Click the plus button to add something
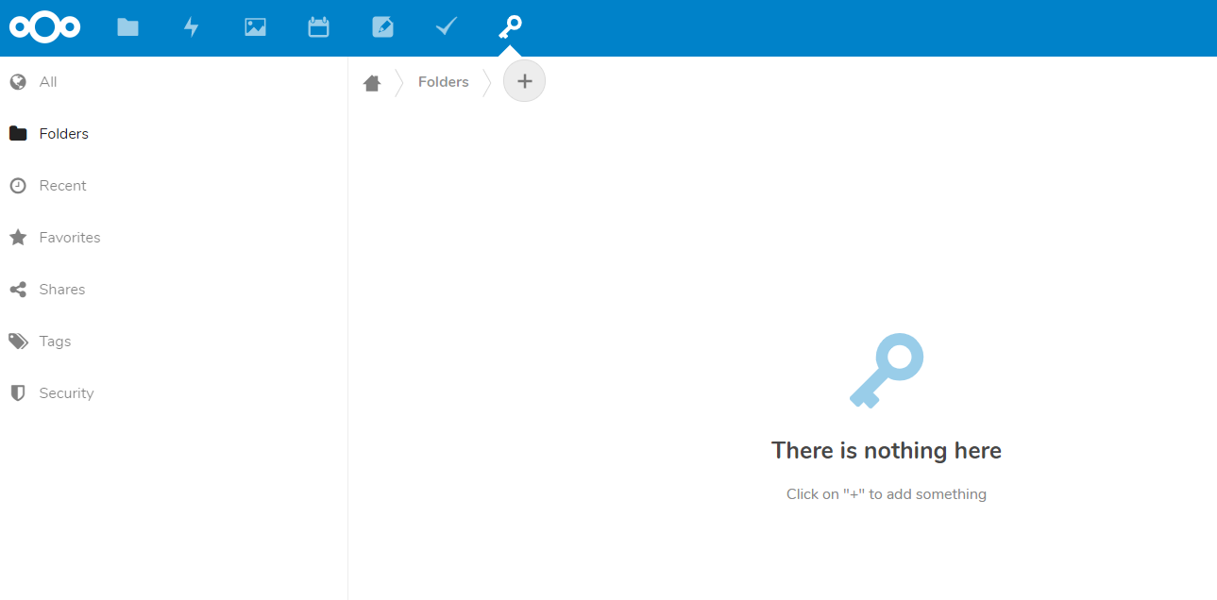Screen dimensions: 1217x600 (524, 81)
